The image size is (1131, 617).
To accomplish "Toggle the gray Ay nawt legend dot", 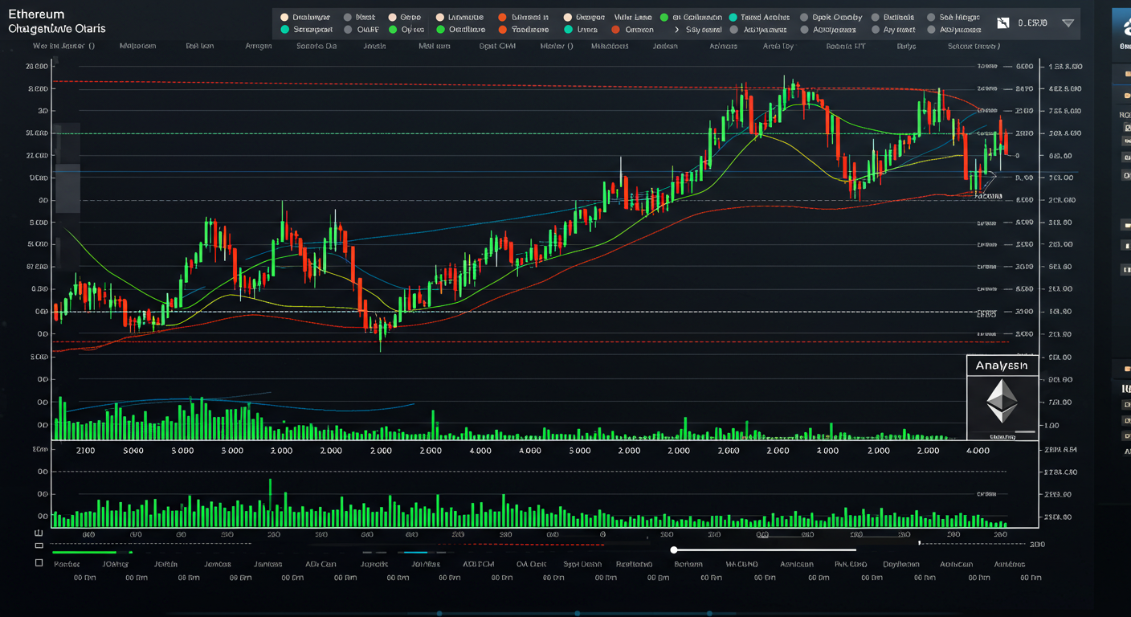I will (x=875, y=30).
